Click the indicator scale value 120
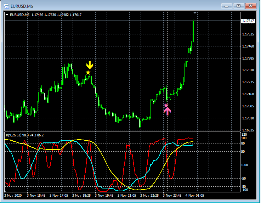This screenshot has width=261, height=203. [244, 135]
